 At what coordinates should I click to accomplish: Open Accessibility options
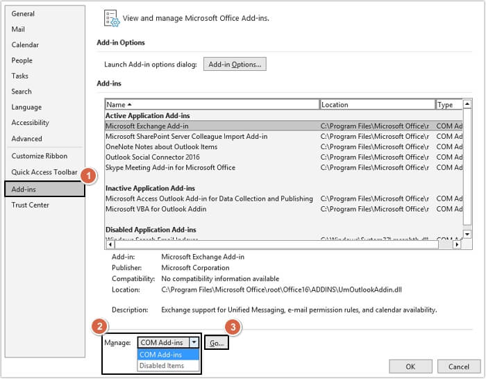tap(30, 123)
